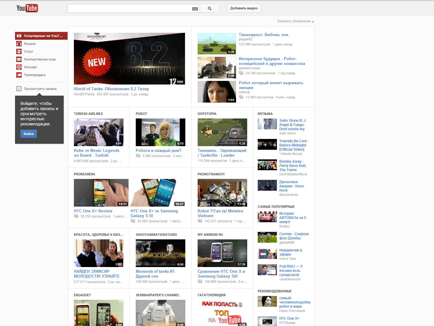Viewport: 434px width, 326px height.
Task: Open Yolanda Be Cool - Before Midnight link
Action: pos(294,145)
